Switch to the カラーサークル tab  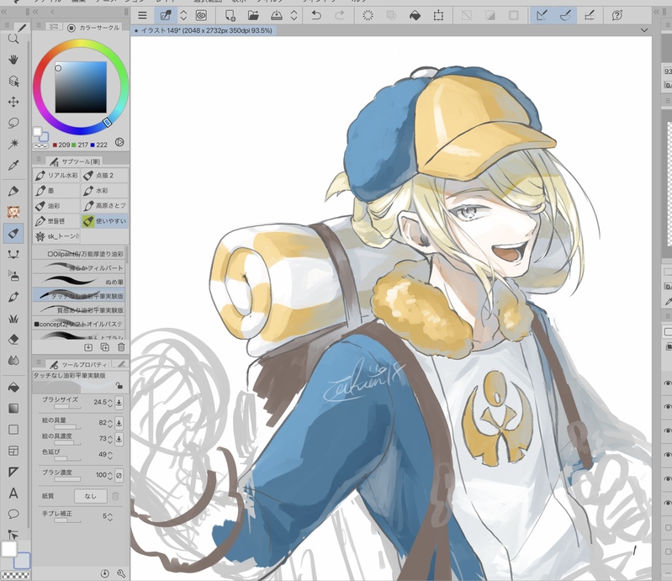pos(94,28)
